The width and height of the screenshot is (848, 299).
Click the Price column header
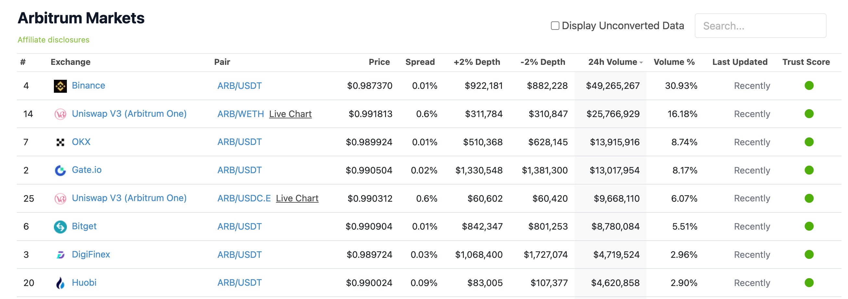379,62
